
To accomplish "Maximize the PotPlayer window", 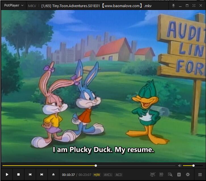I will (187, 5).
